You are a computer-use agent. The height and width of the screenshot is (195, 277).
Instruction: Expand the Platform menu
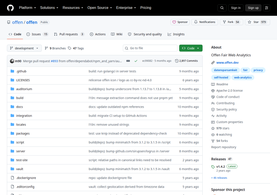27,8
